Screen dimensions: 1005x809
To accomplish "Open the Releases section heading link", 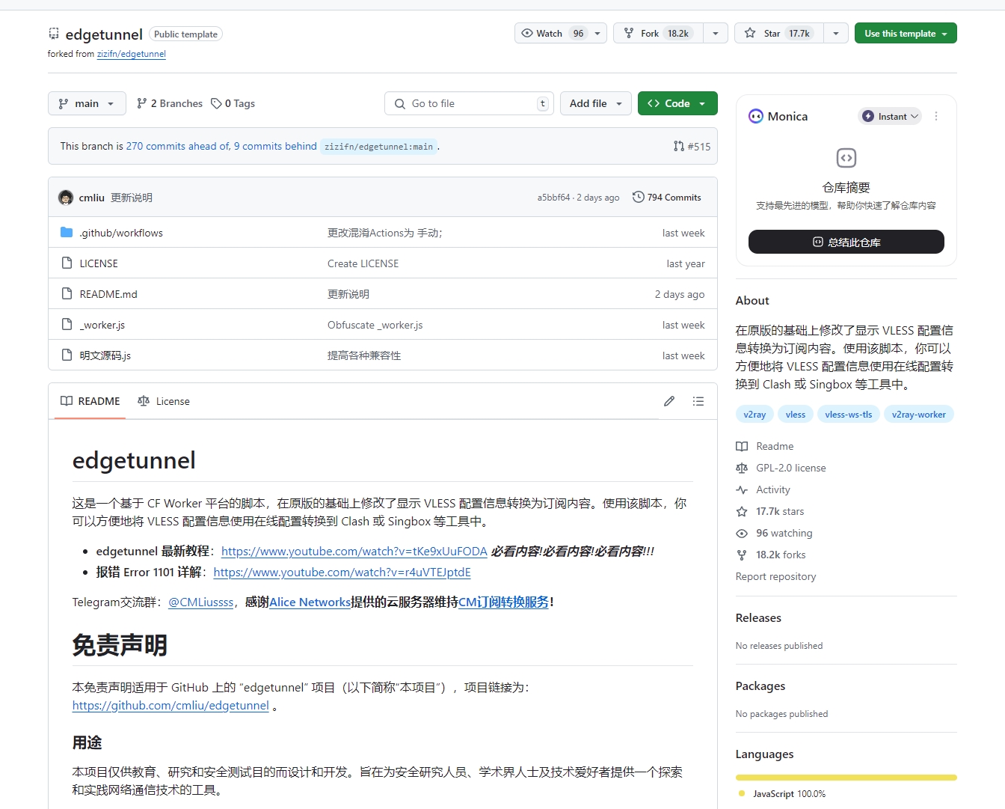I will 758,617.
